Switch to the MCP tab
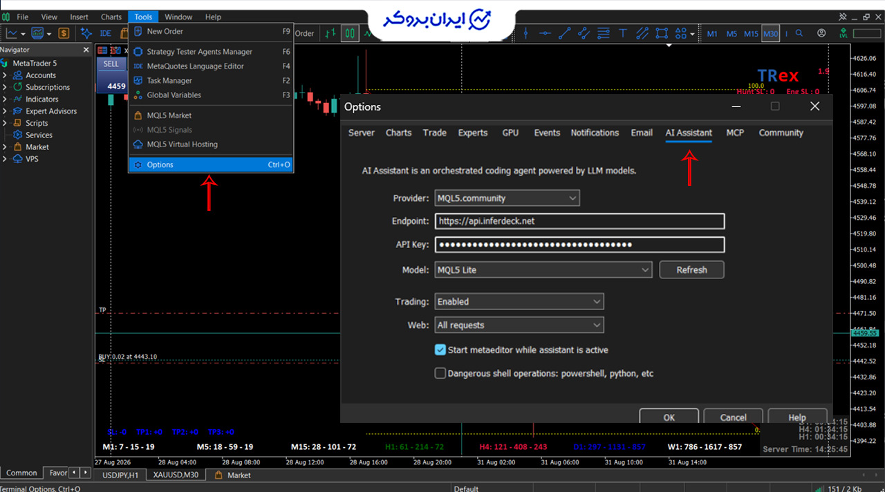The height and width of the screenshot is (492, 885). pyautogui.click(x=735, y=133)
